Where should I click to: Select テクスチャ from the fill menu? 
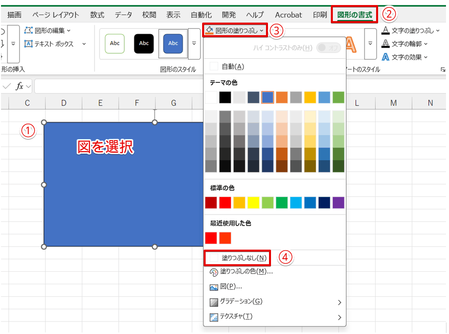pos(236,317)
